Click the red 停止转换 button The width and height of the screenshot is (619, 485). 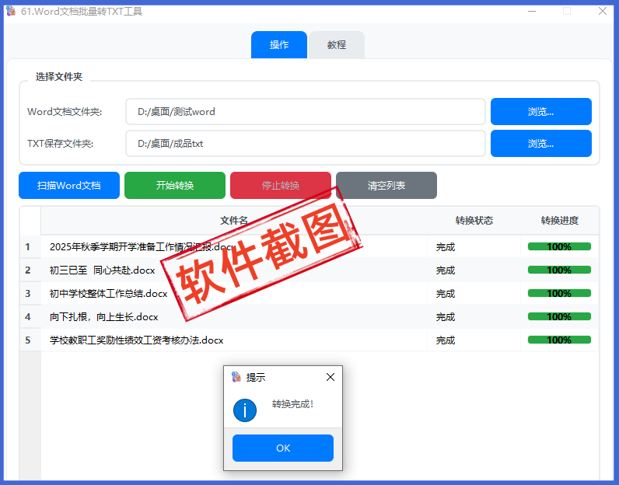click(281, 186)
